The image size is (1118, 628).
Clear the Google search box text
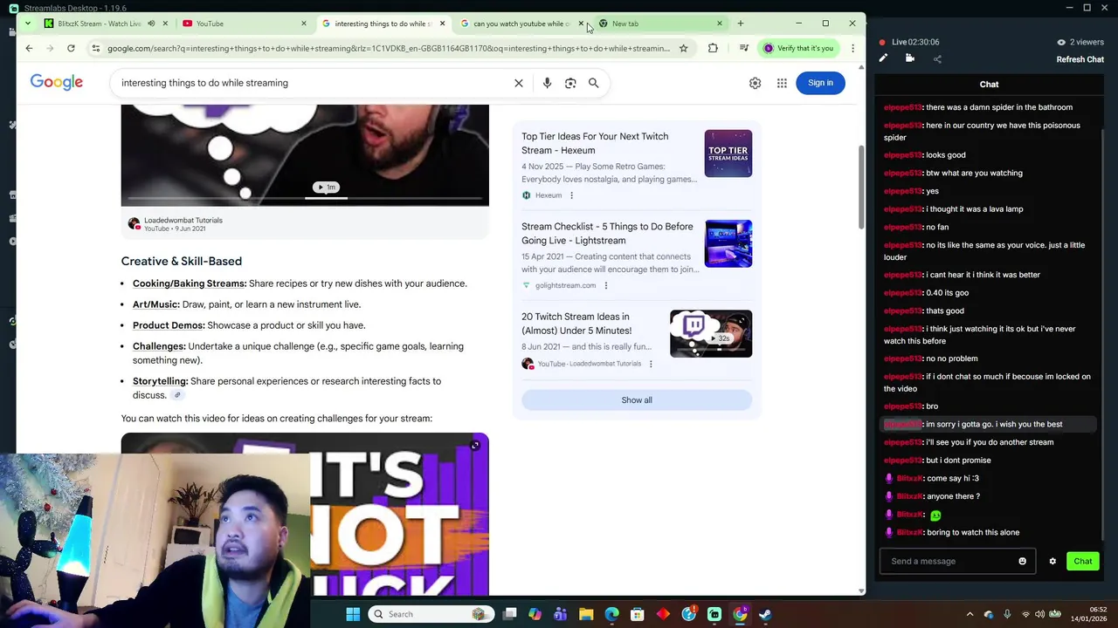click(519, 83)
